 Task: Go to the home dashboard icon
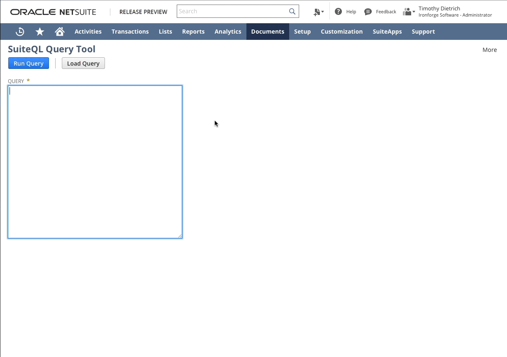[59, 31]
